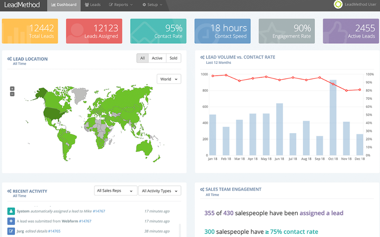The image size is (380, 237).
Task: Open the LeadMethod User account
Action: point(360,4)
